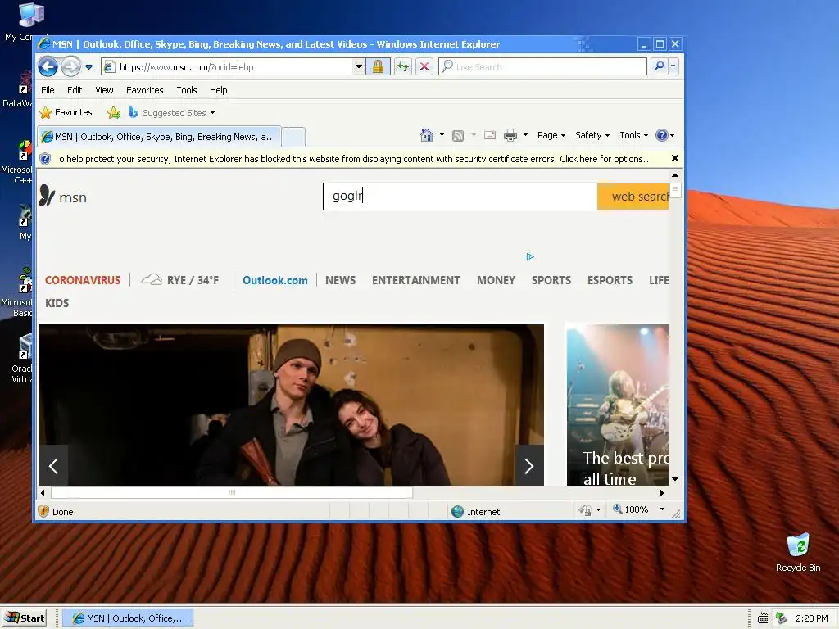The height and width of the screenshot is (629, 839).
Task: Expand the zoom level dropdown arrow
Action: (x=662, y=509)
